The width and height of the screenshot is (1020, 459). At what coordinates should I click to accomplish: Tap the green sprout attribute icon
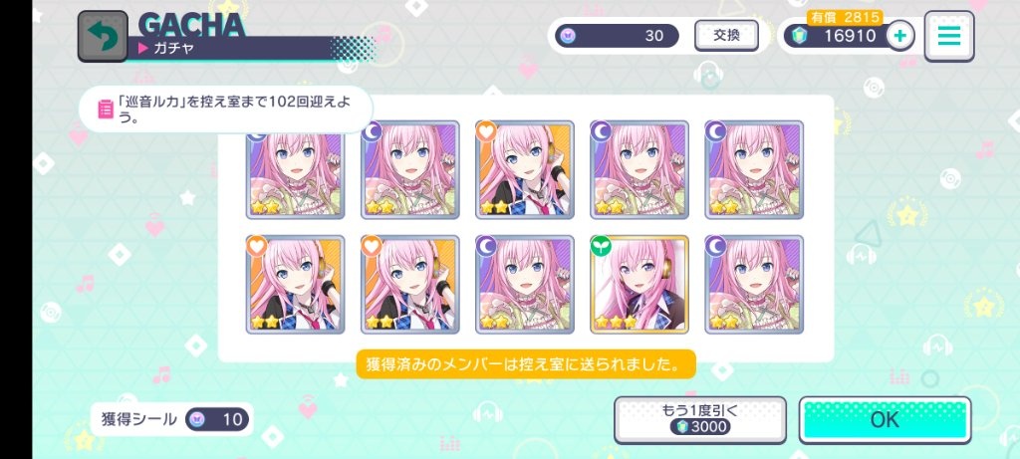coord(599,245)
